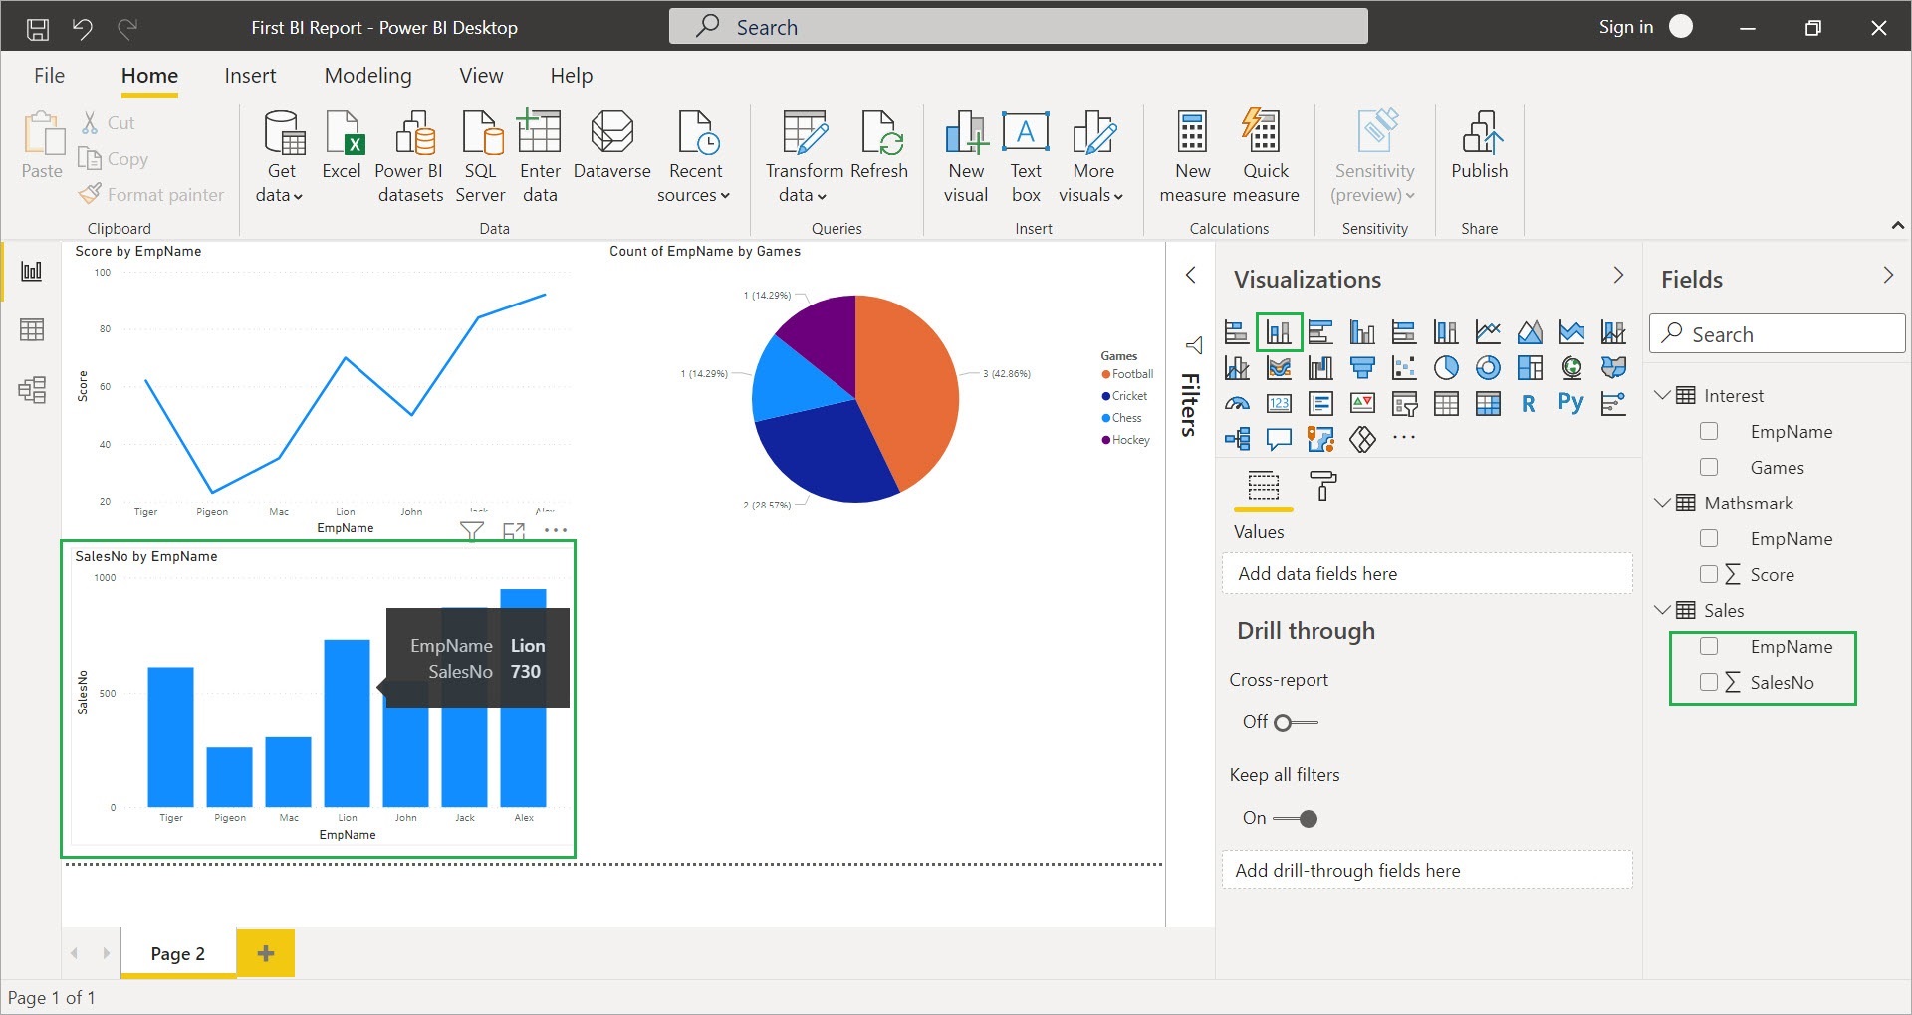Select the R script visual icon
Image resolution: width=1912 pixels, height=1015 pixels.
point(1529,403)
